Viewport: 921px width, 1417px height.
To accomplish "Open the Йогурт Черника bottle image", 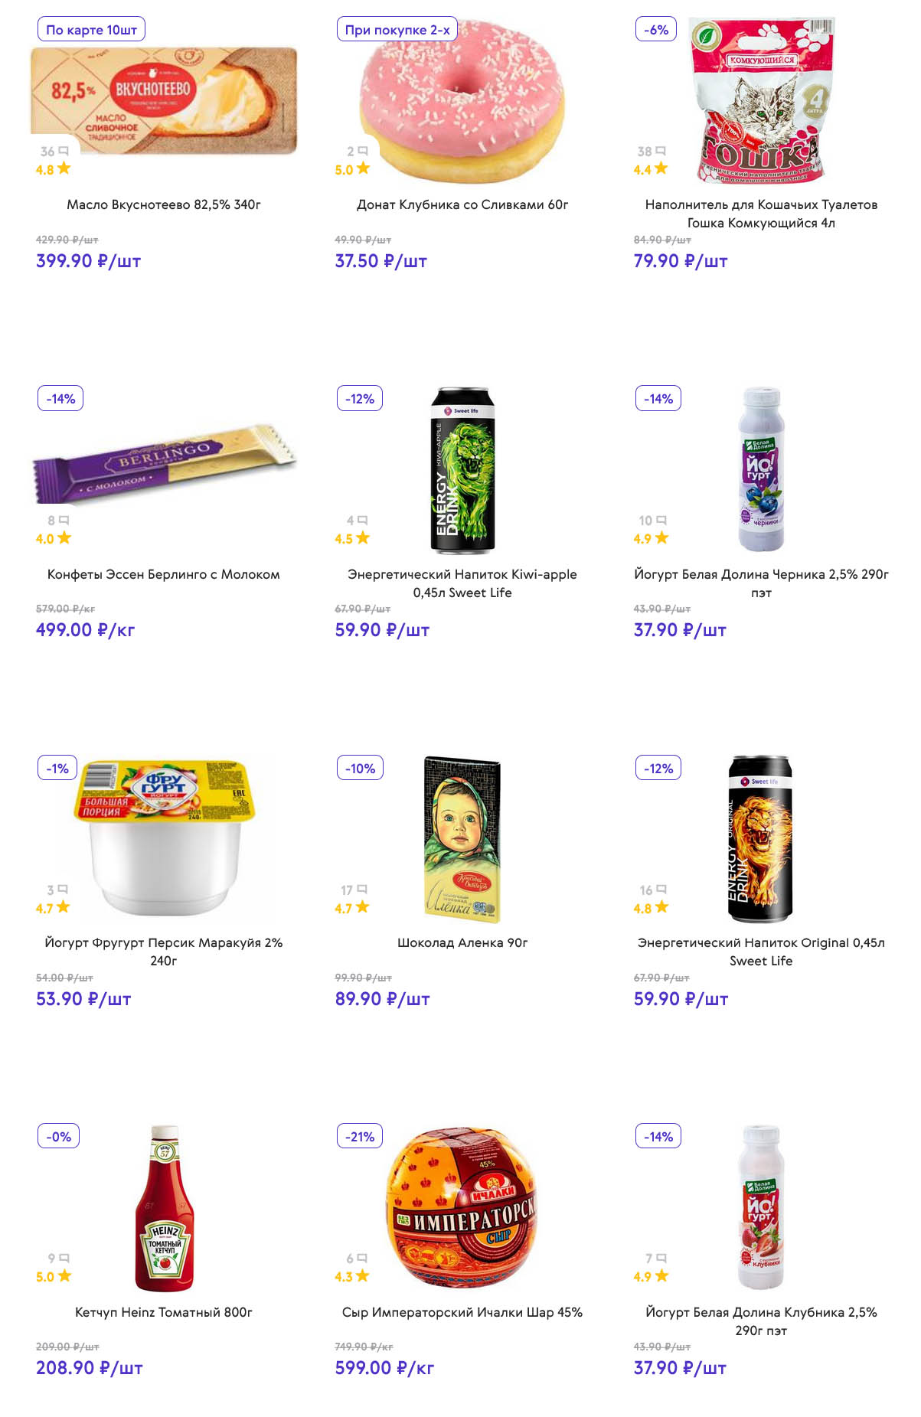I will [760, 469].
